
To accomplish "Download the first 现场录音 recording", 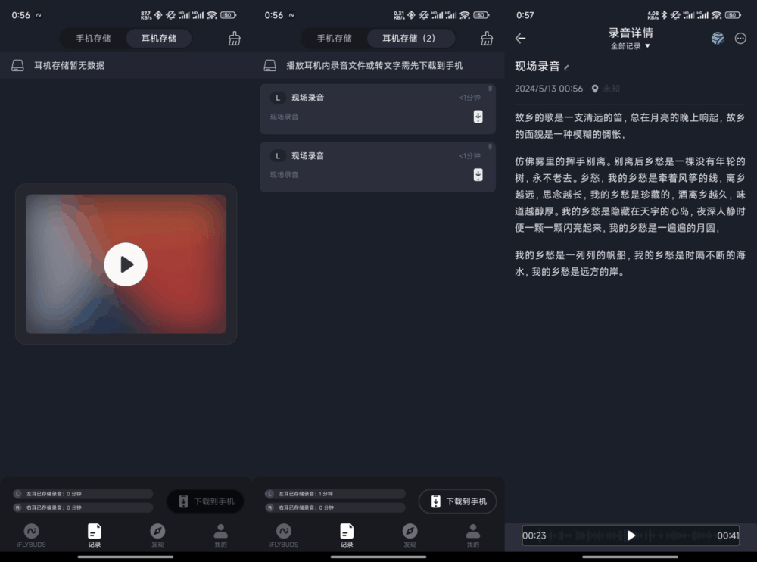I will [x=478, y=118].
